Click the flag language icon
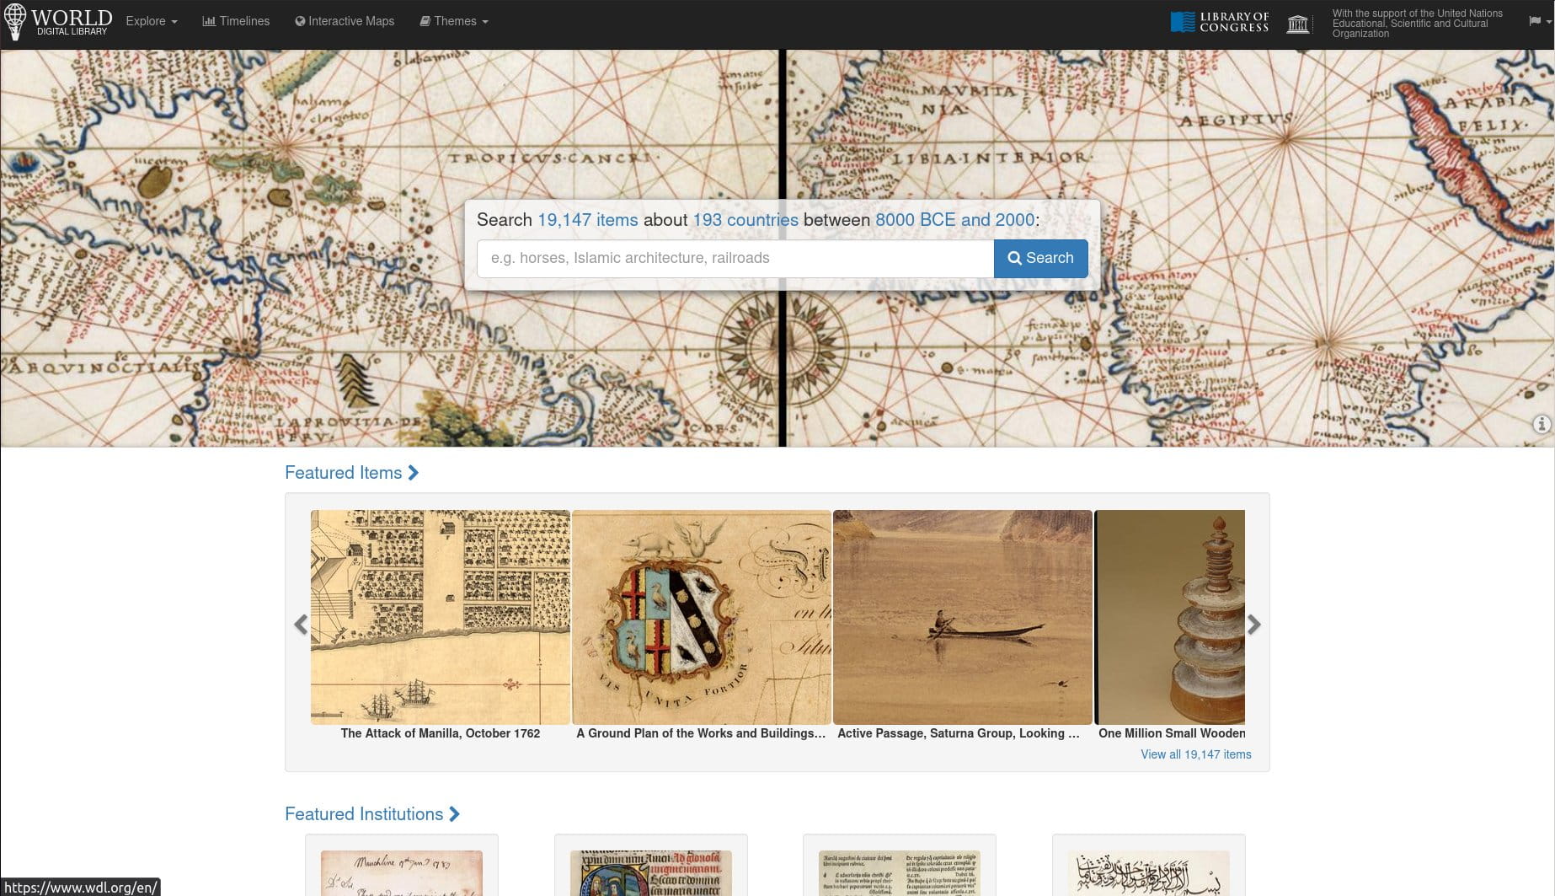Image resolution: width=1555 pixels, height=896 pixels. (x=1535, y=21)
